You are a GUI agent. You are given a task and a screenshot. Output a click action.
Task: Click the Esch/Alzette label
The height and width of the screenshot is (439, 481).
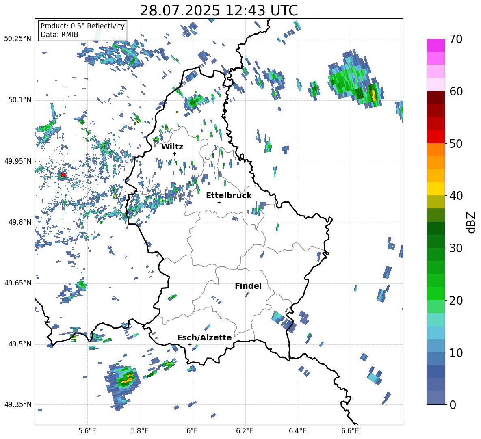pyautogui.click(x=205, y=337)
